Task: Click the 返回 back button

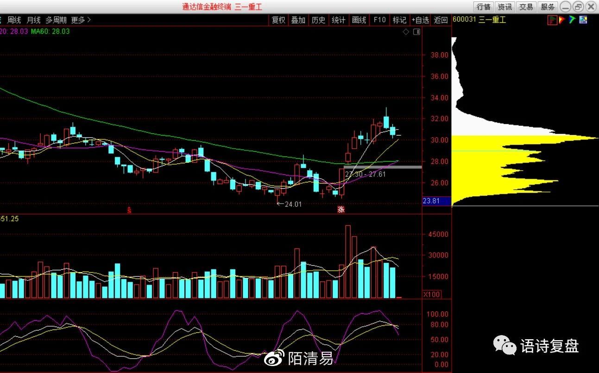Action: click(x=441, y=20)
